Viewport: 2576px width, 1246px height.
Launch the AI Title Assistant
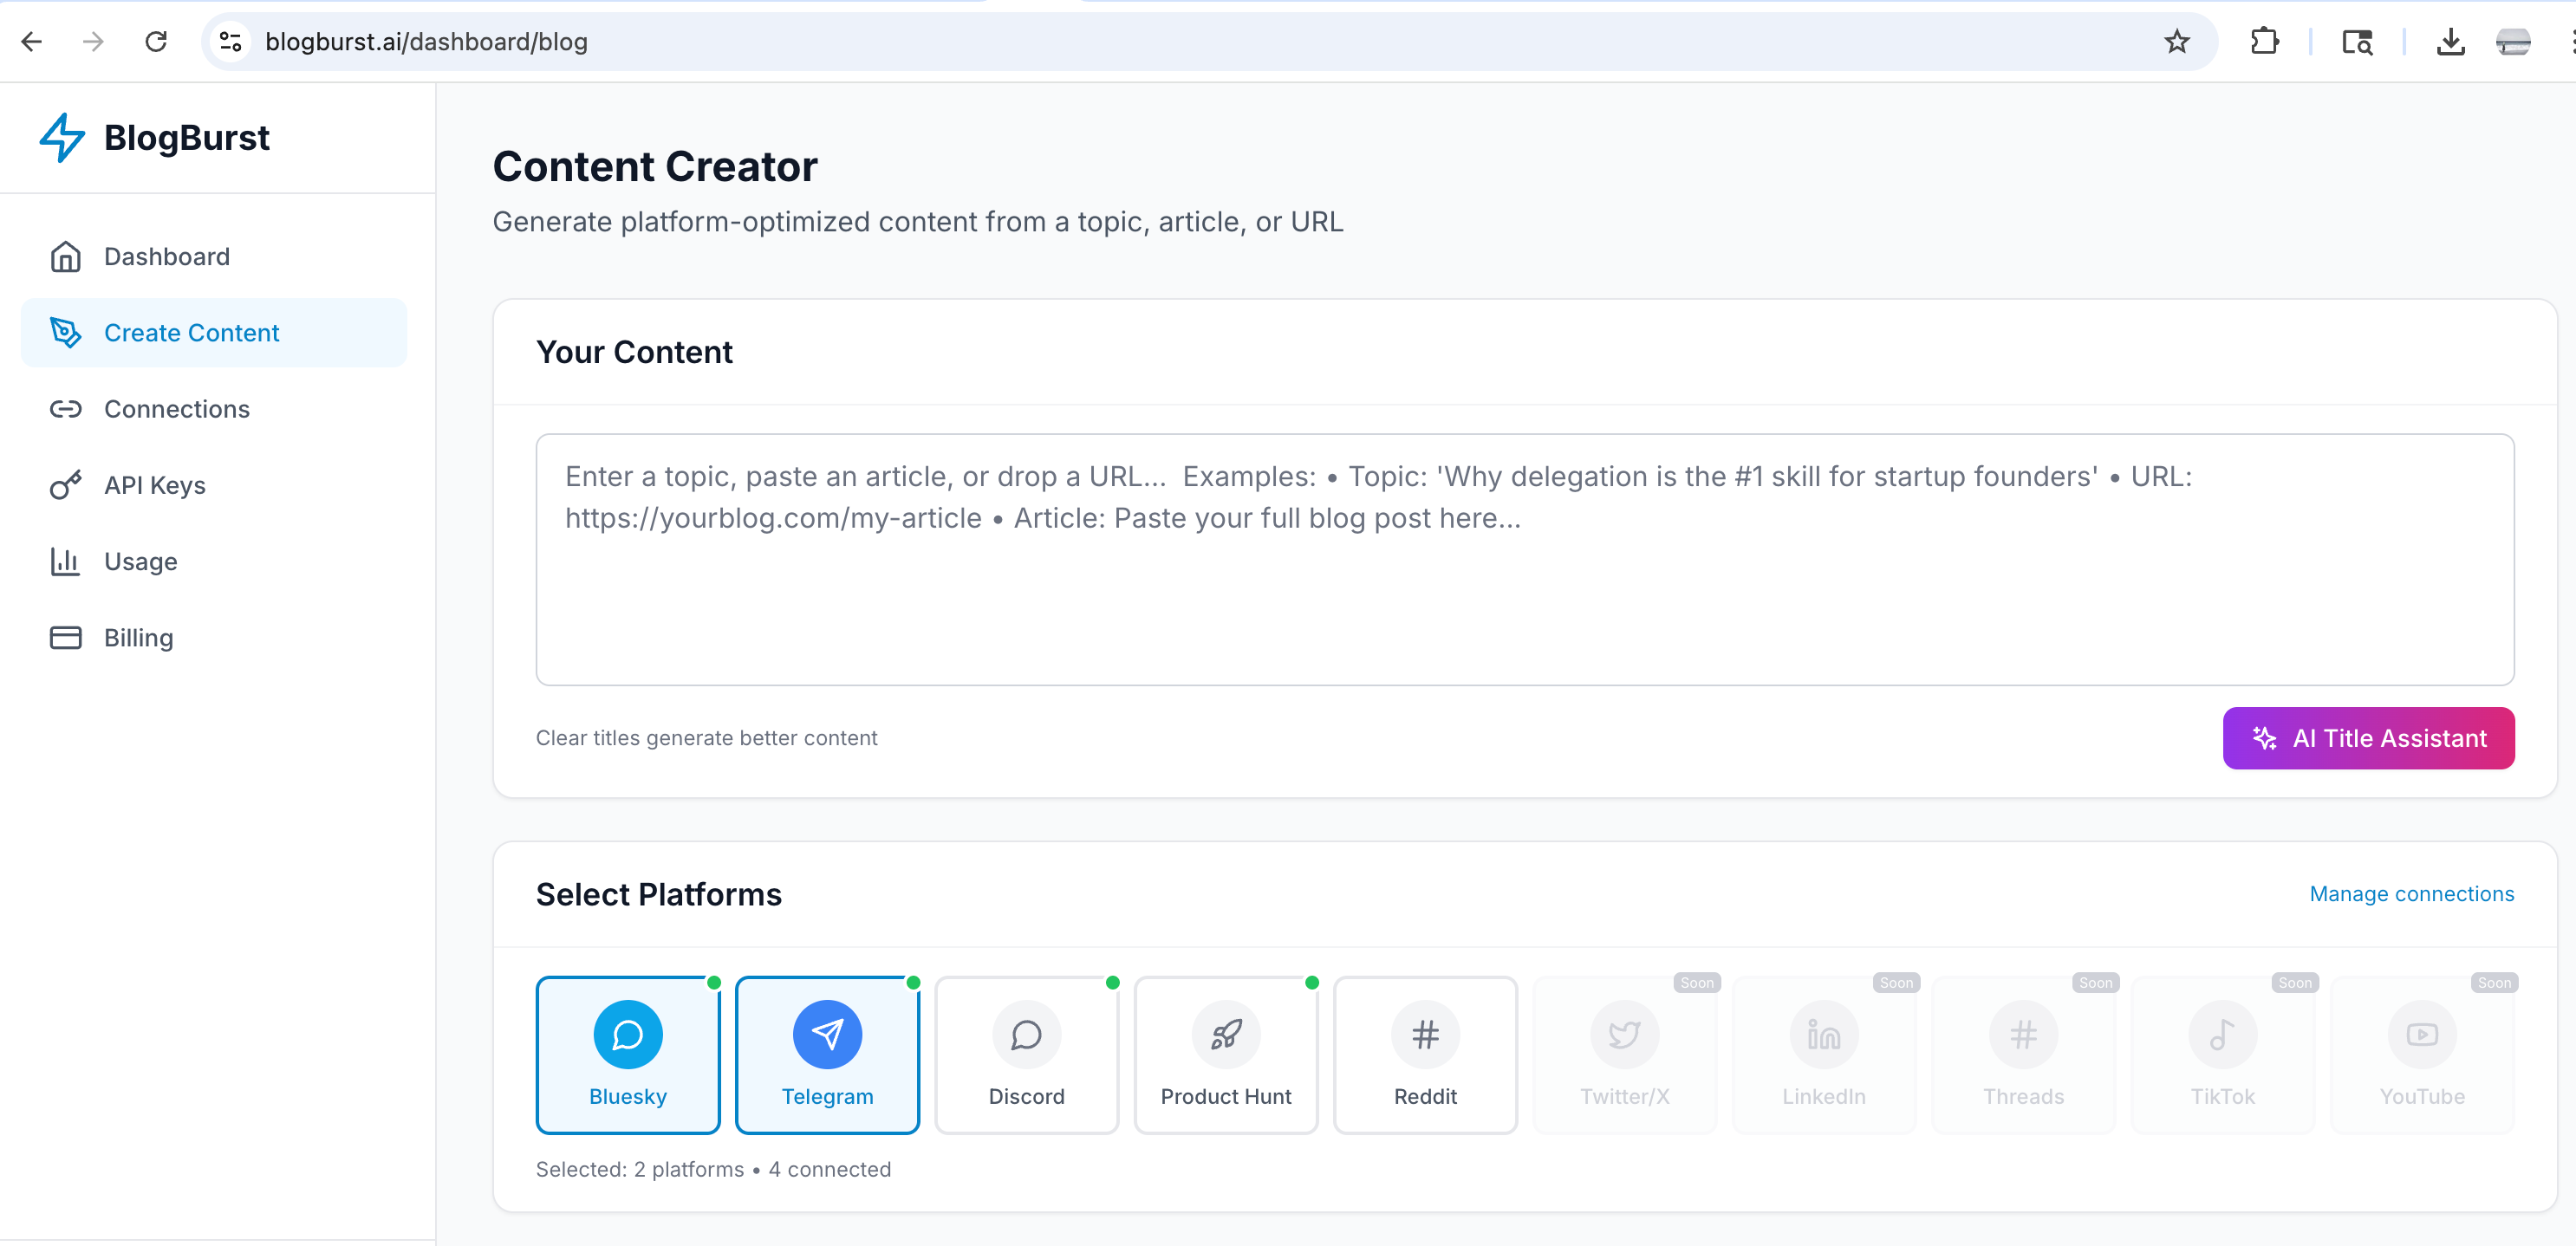[2367, 738]
